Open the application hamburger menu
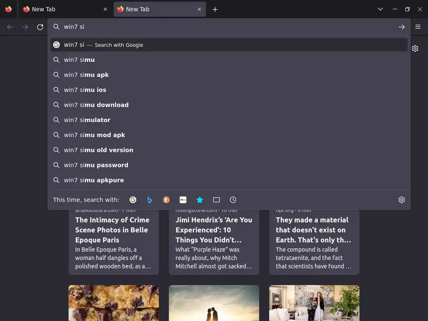This screenshot has width=428, height=321. coord(418,27)
